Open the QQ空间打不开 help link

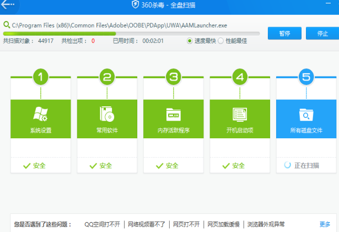(102, 224)
